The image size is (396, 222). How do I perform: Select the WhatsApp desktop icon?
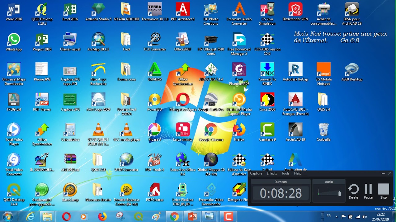[x=14, y=42]
